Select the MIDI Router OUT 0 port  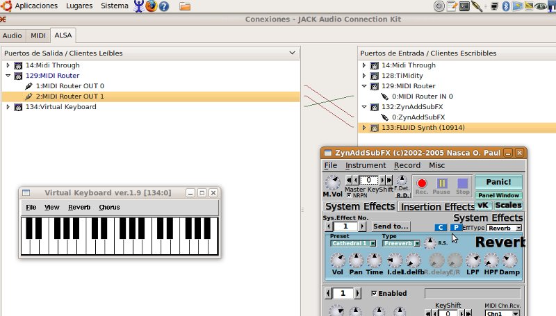click(x=69, y=86)
